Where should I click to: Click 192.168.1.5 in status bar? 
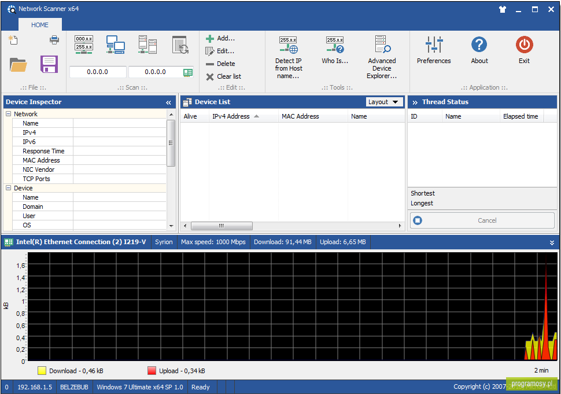[x=35, y=387]
